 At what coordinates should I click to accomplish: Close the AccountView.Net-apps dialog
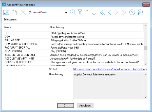[x=146, y=5]
